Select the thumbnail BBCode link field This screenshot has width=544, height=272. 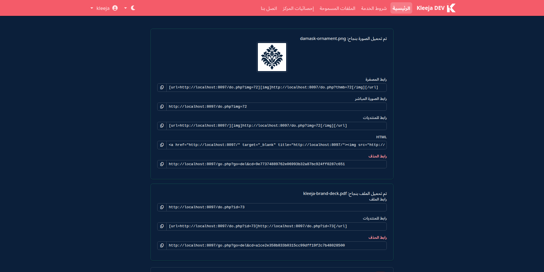(276, 88)
